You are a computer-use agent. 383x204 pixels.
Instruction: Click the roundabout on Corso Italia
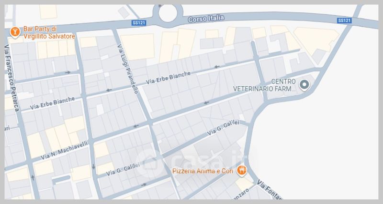168,13
